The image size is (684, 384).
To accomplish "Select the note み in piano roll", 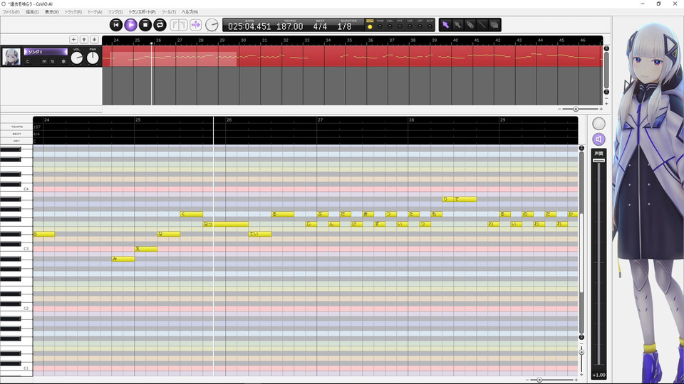I will tap(123, 259).
